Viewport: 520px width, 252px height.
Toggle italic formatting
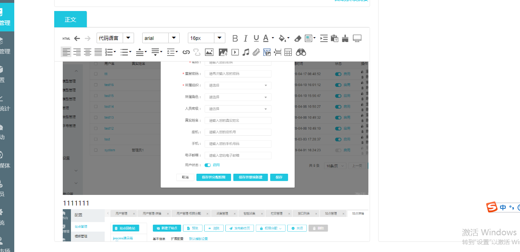245,38
